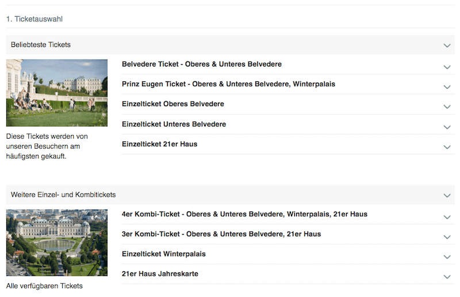The image size is (460, 297).
Task: Click the aerial Belvedere palace photo
Action: point(56,243)
